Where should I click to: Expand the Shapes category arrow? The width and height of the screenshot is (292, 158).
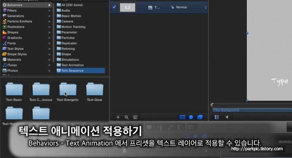(49, 32)
